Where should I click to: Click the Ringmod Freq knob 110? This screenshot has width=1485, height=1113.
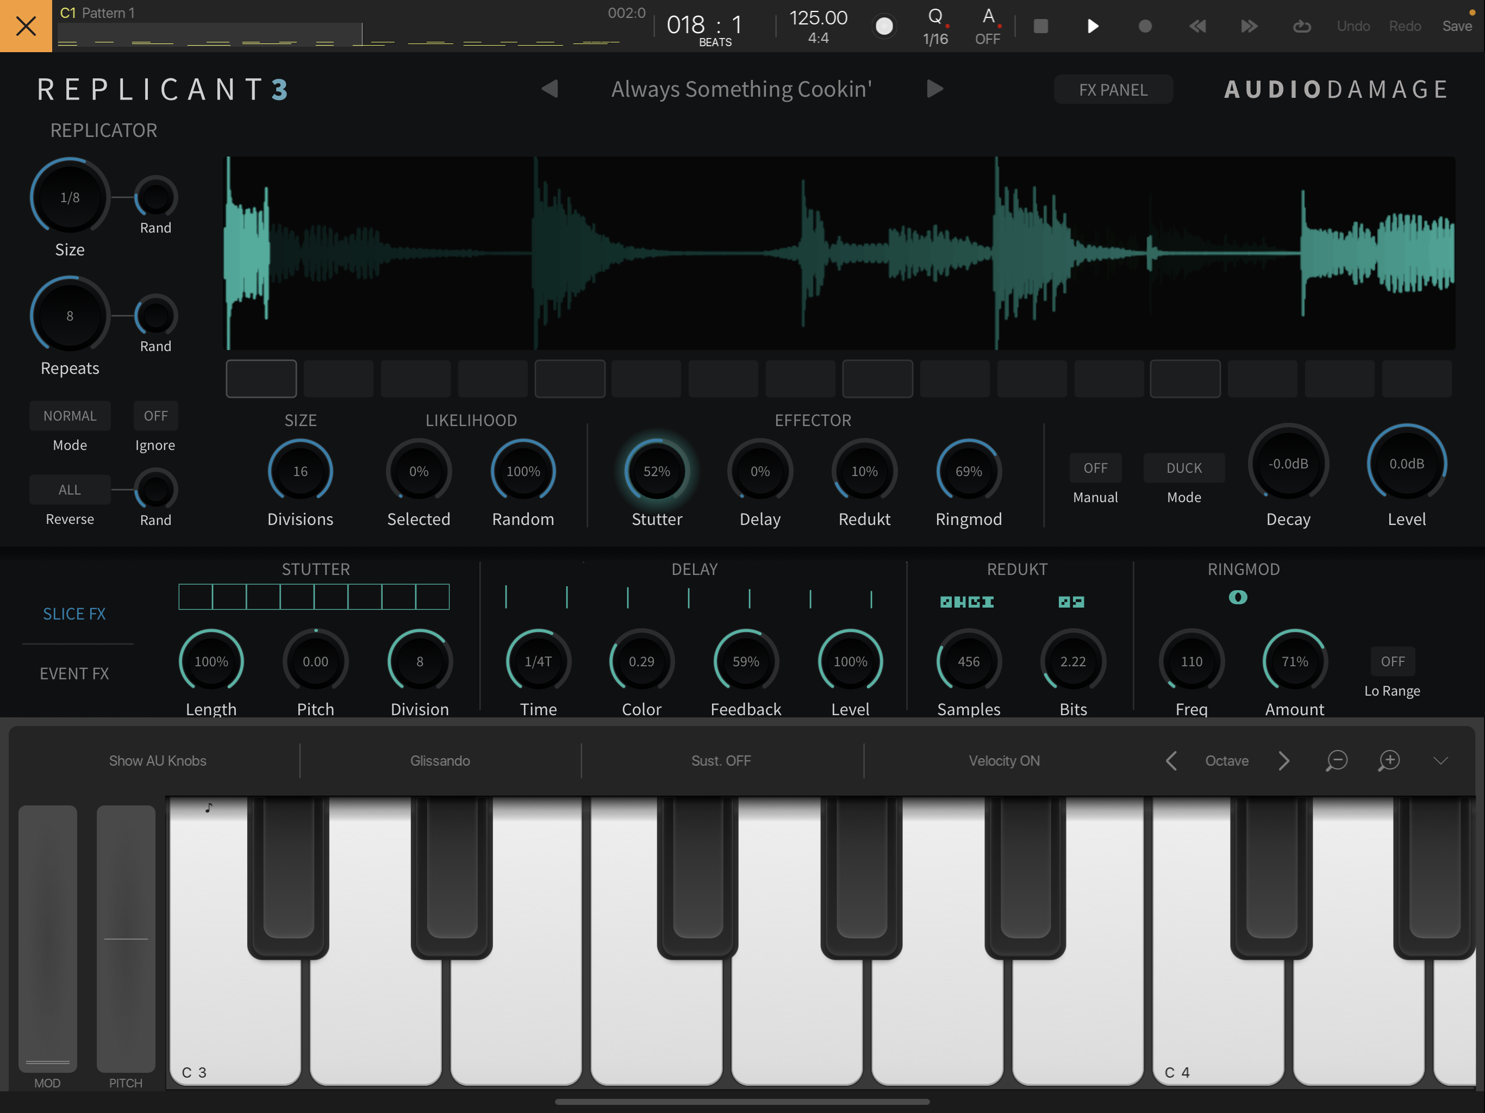point(1191,661)
